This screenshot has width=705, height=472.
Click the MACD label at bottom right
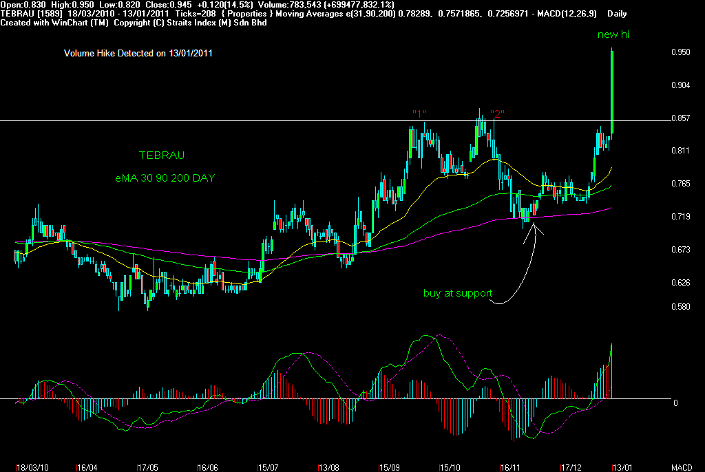click(682, 468)
